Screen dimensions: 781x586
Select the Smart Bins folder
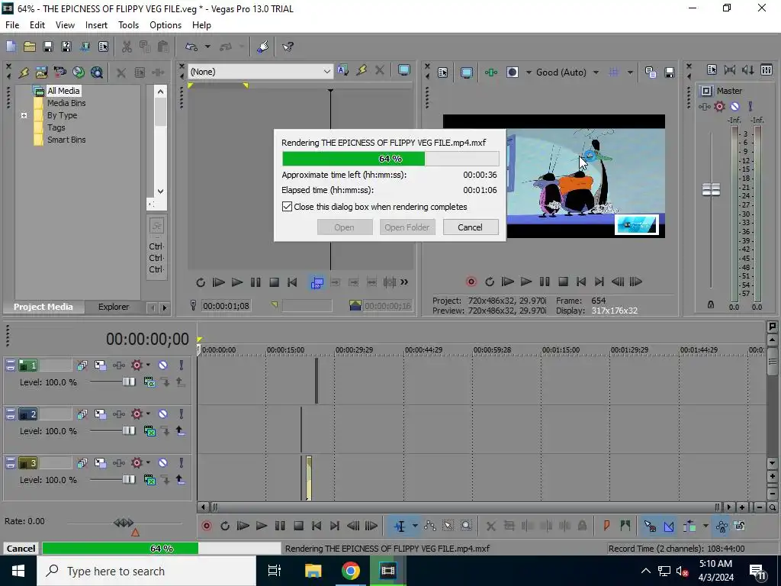click(66, 140)
